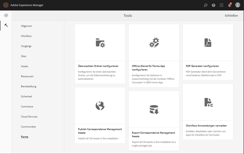244x154 pixels.
Task: Select Commerce in the tools sidebar
Action: tap(27, 106)
